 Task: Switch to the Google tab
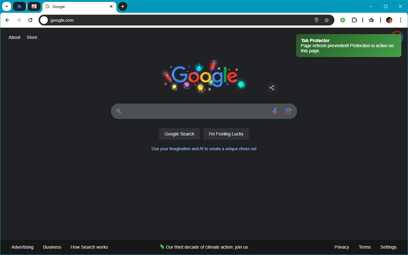pyautogui.click(x=76, y=6)
